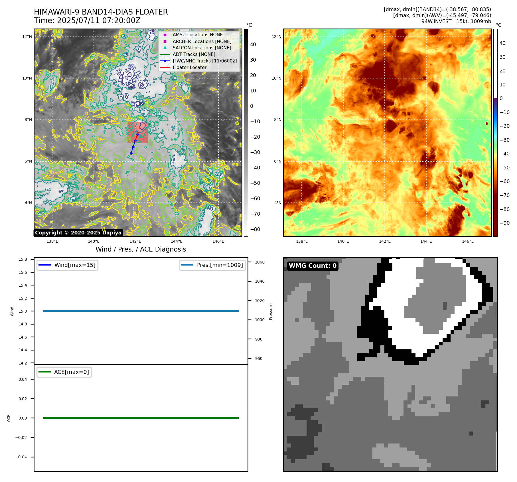Click the '12°N' latitude label on left map

27,37
